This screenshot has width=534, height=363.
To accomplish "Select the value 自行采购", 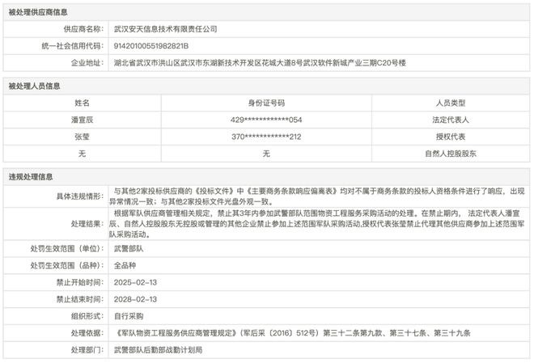I will (x=129, y=316).
